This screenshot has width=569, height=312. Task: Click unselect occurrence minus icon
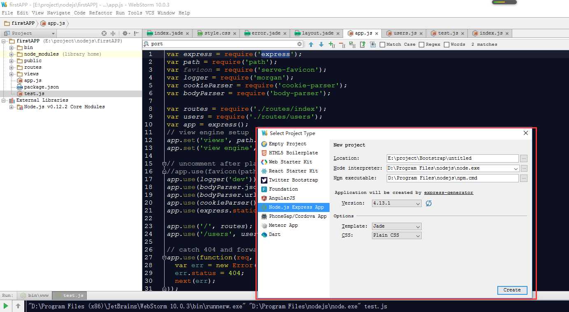[342, 44]
